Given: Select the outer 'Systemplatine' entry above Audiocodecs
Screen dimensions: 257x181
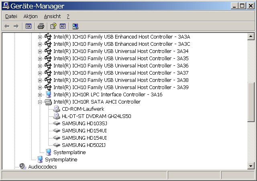Looking at the screenshot, I should [x=61, y=159].
